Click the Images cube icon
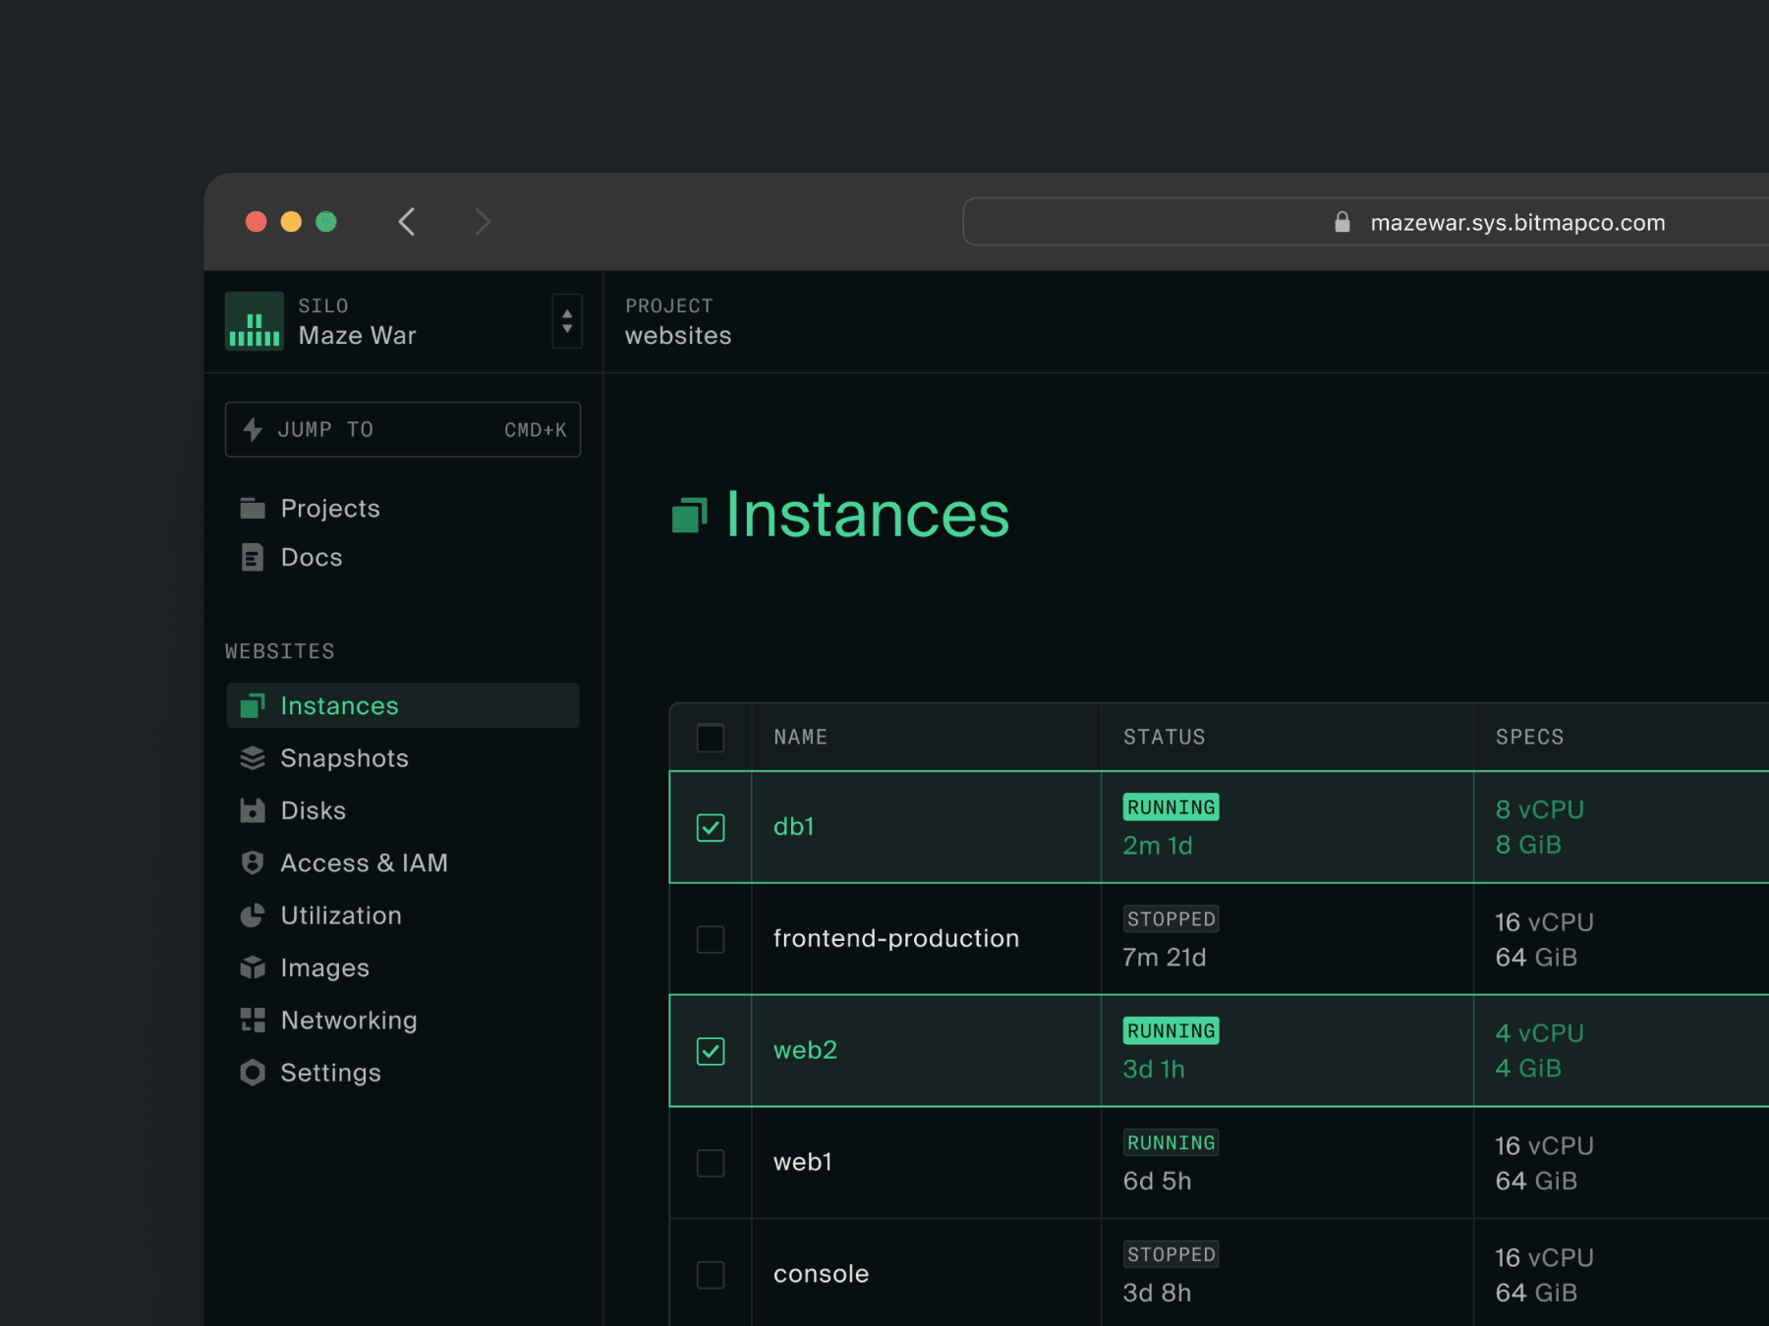 click(x=253, y=967)
